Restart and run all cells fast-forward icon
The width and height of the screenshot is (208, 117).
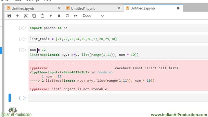[x=76, y=16]
